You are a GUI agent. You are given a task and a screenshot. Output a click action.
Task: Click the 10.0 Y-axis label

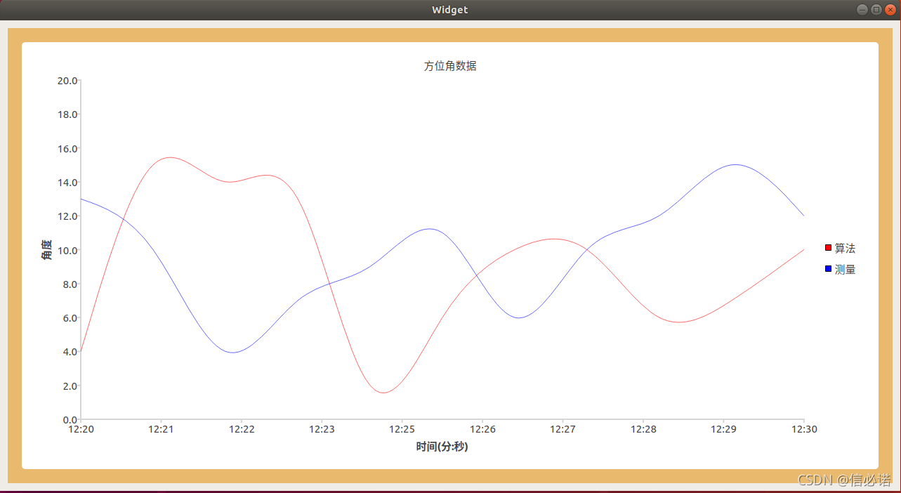(67, 250)
